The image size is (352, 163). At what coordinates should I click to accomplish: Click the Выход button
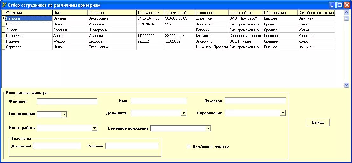pyautogui.click(x=318, y=122)
